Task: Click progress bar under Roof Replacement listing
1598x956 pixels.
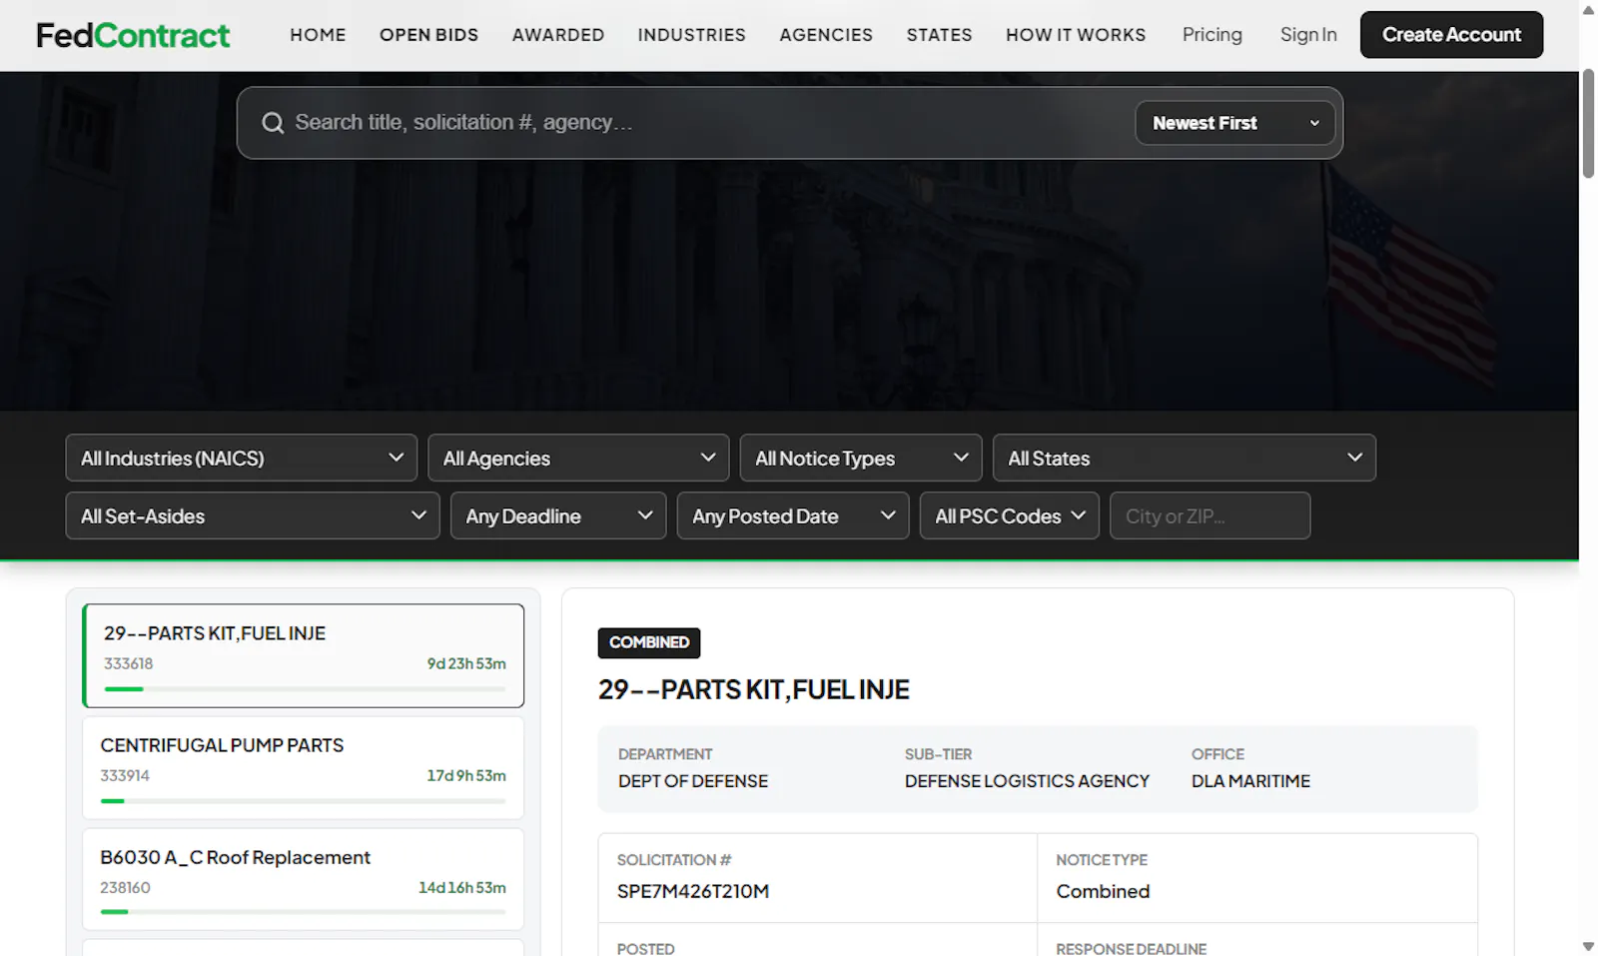Action: [303, 912]
